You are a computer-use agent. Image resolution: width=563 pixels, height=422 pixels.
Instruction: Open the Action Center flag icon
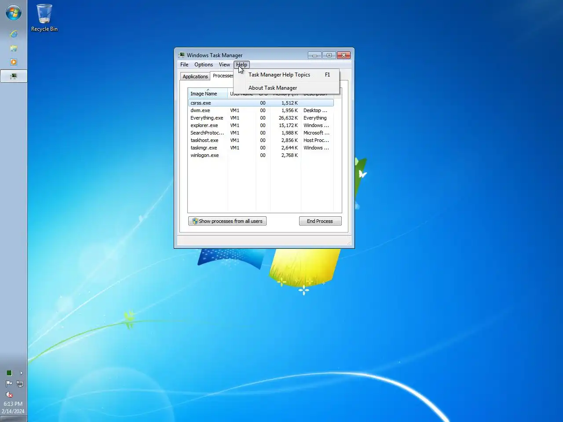tap(9, 384)
